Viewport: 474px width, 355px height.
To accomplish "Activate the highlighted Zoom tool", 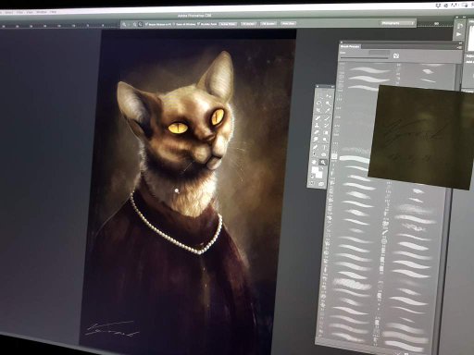I will pyautogui.click(x=323, y=163).
